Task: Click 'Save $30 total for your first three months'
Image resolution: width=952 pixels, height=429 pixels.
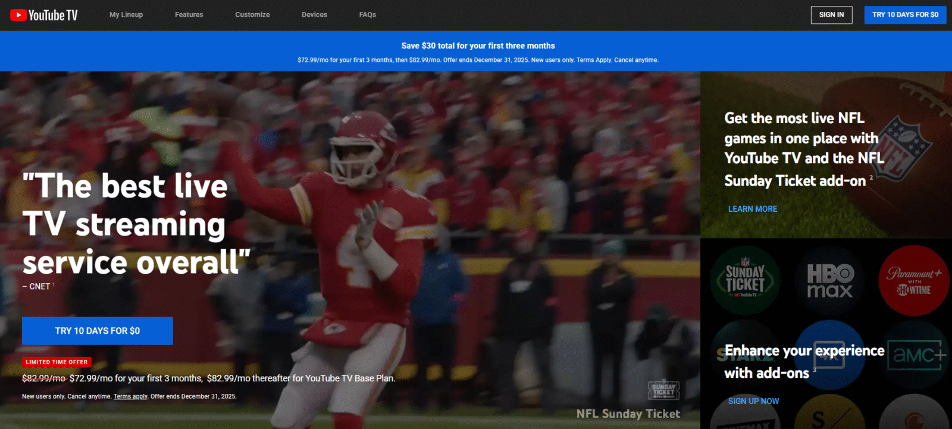Action: click(478, 46)
